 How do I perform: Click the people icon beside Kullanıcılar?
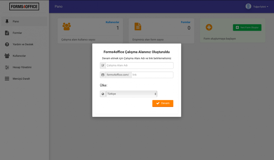[7, 56]
